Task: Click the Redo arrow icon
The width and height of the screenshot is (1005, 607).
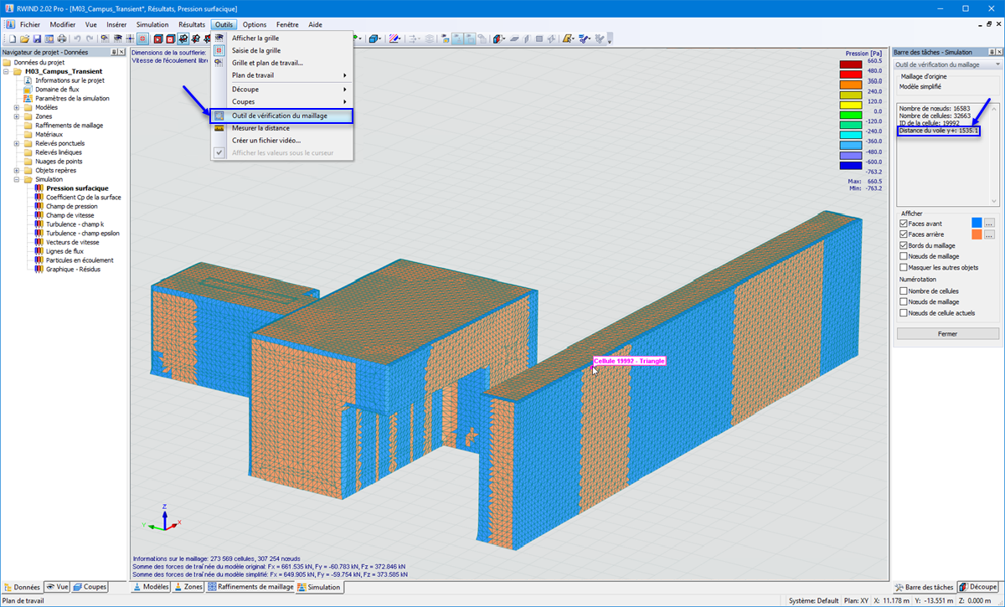Action: (88, 39)
